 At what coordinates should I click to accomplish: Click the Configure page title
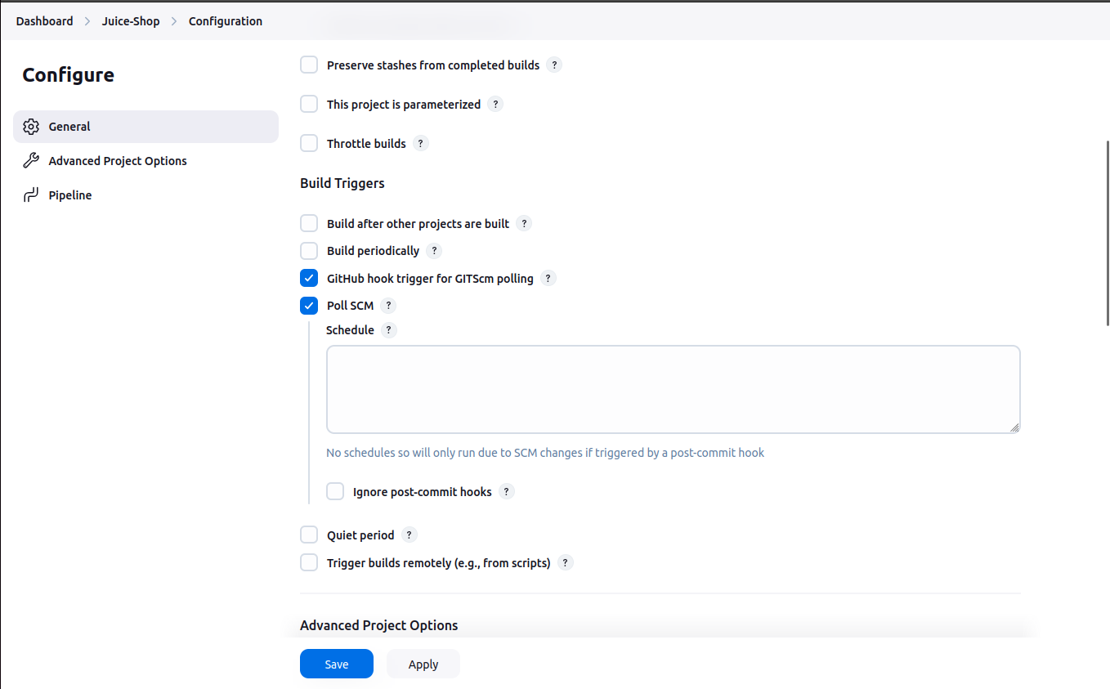pos(69,75)
